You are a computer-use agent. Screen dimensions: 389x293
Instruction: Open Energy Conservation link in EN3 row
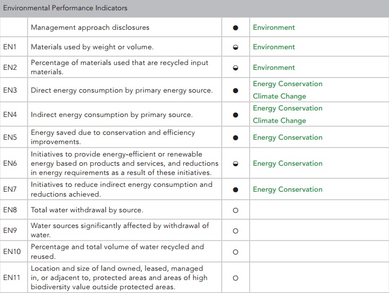[287, 84]
